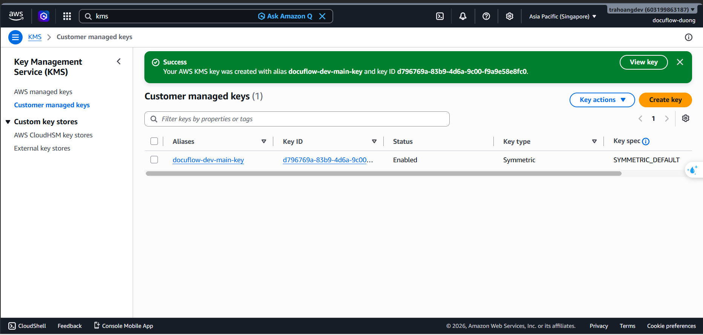Open table preferences gear icon
This screenshot has height=335, width=703.
pyautogui.click(x=686, y=119)
